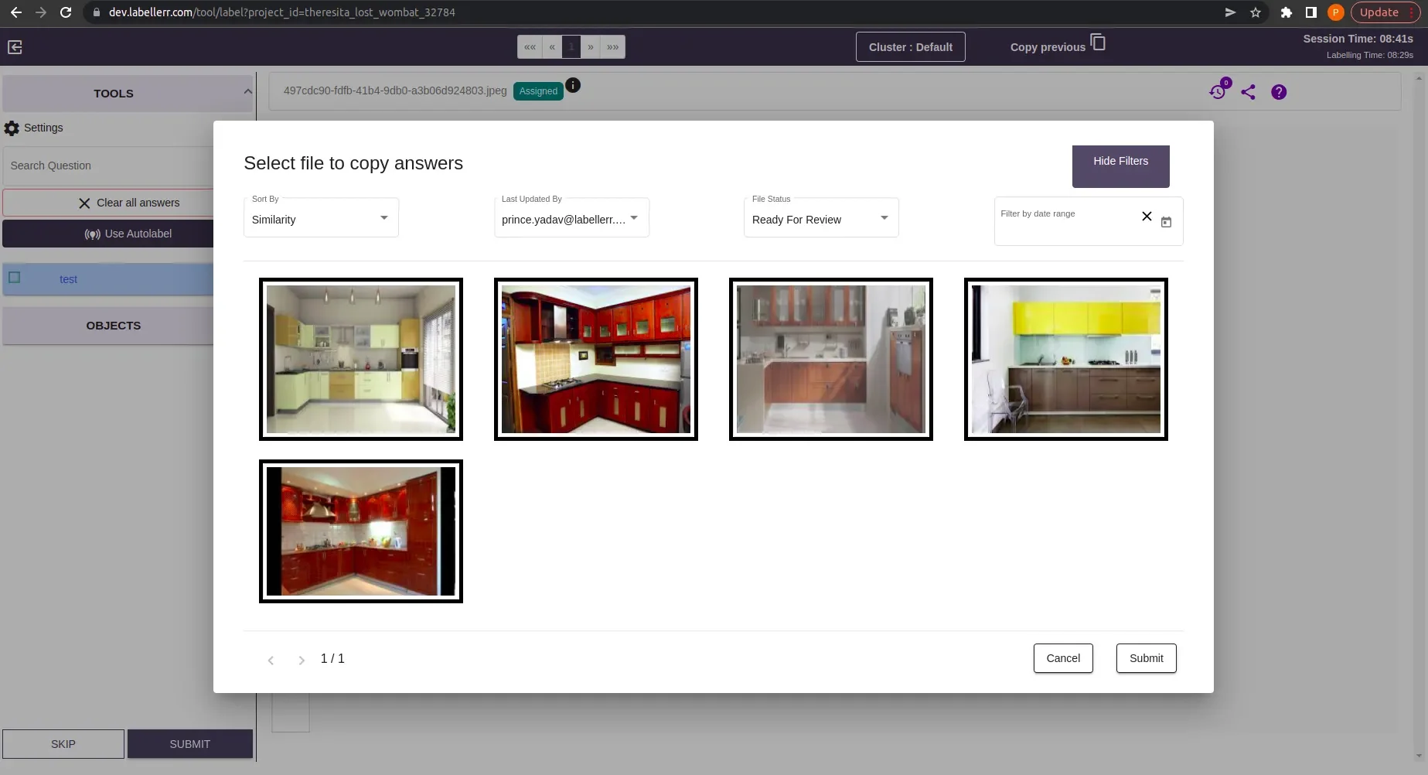Select the brown kitchen with glass cabinets thumbnail

tap(831, 359)
